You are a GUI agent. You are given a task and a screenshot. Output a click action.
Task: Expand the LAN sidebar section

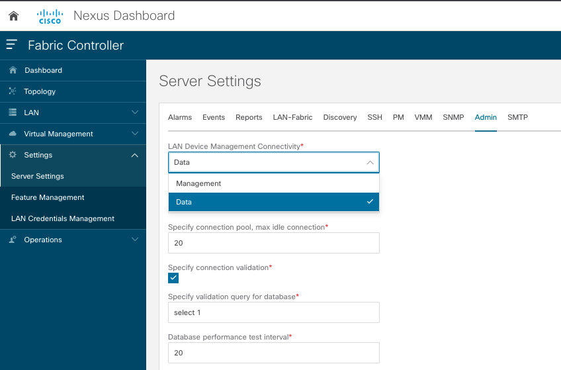[135, 113]
